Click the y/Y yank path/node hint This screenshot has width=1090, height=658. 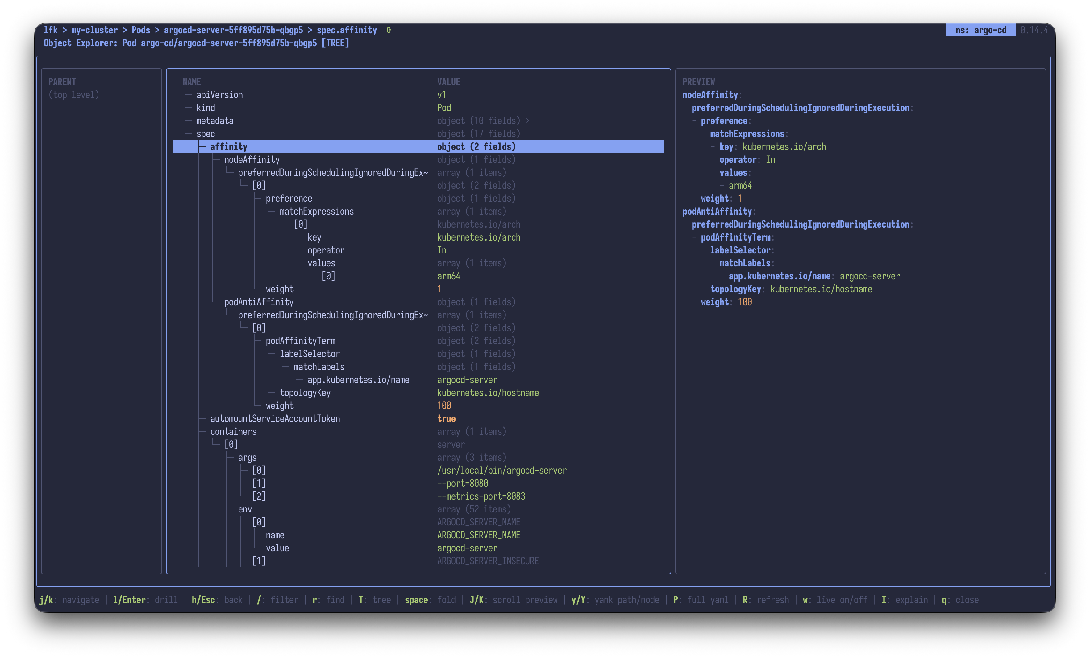click(x=615, y=600)
